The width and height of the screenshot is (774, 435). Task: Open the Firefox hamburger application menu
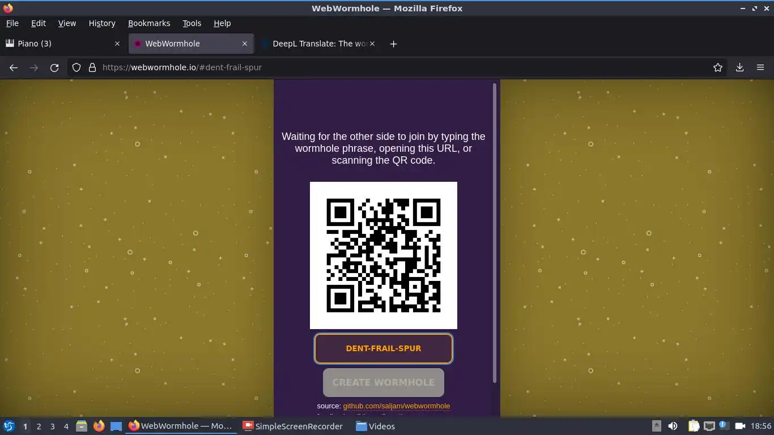[x=760, y=67]
